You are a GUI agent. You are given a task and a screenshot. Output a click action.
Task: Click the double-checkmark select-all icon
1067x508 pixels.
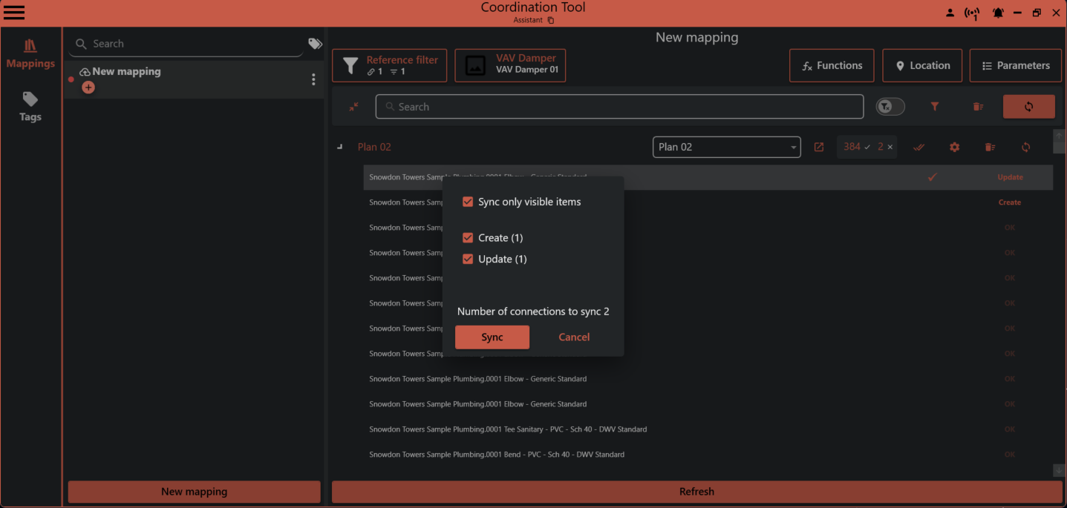coord(918,147)
